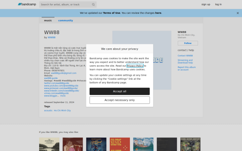Click the Bandcamp logo
The image size is (242, 151).
point(27,4)
